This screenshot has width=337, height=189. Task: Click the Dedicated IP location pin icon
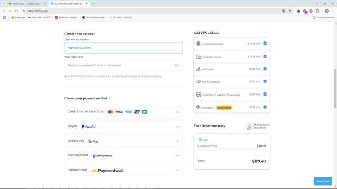point(198,107)
